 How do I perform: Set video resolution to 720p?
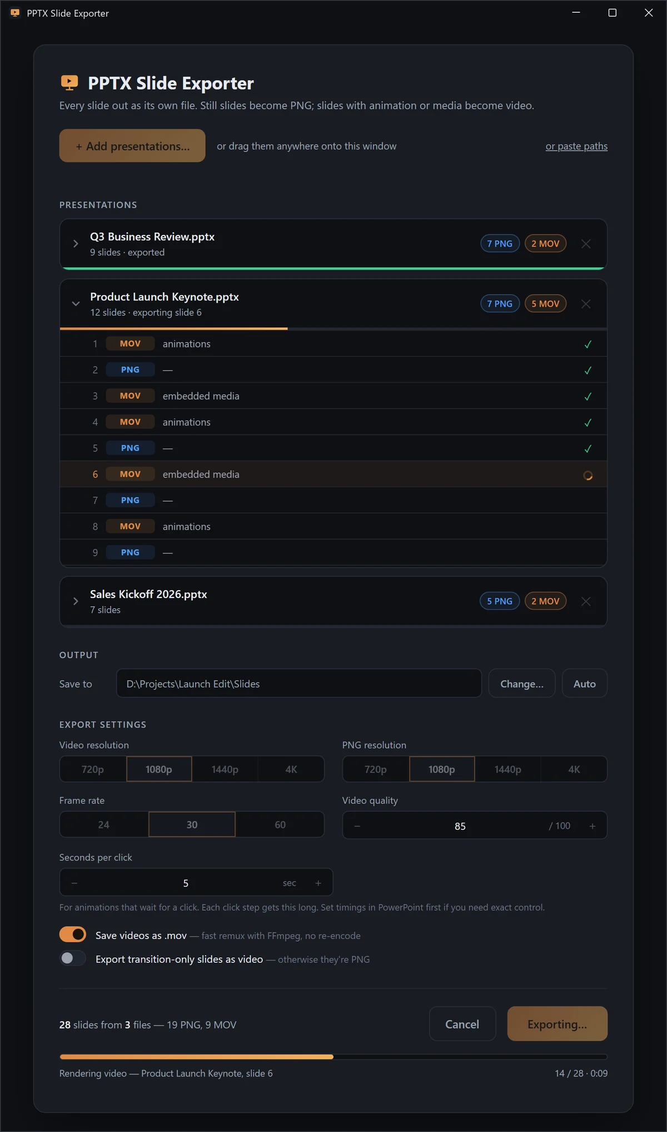click(93, 769)
